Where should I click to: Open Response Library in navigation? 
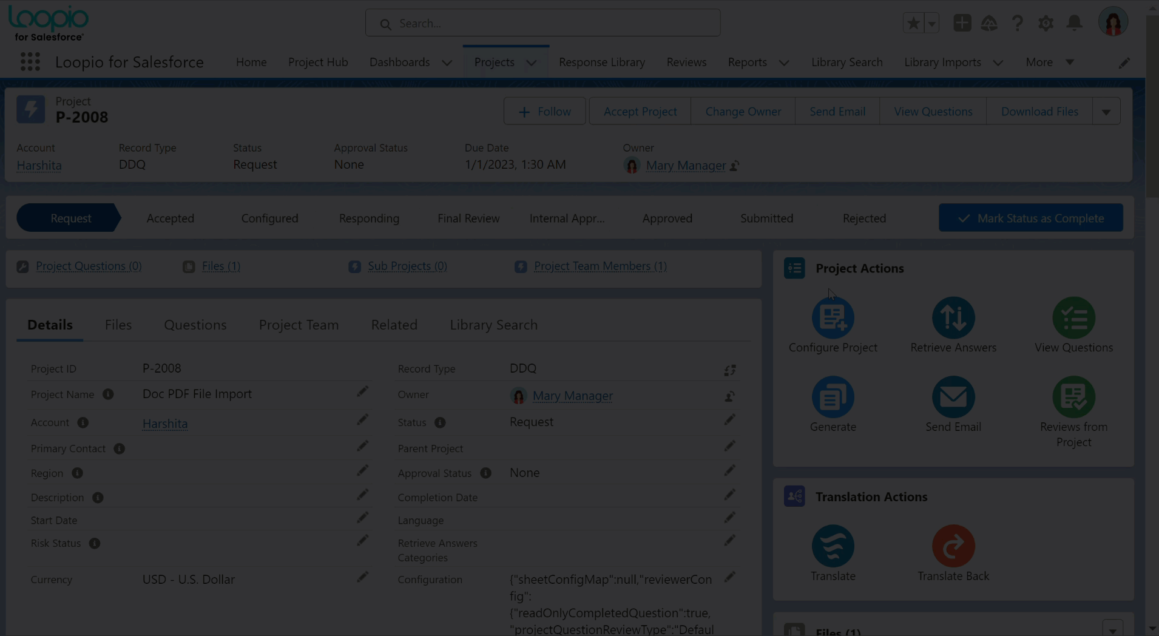point(602,62)
